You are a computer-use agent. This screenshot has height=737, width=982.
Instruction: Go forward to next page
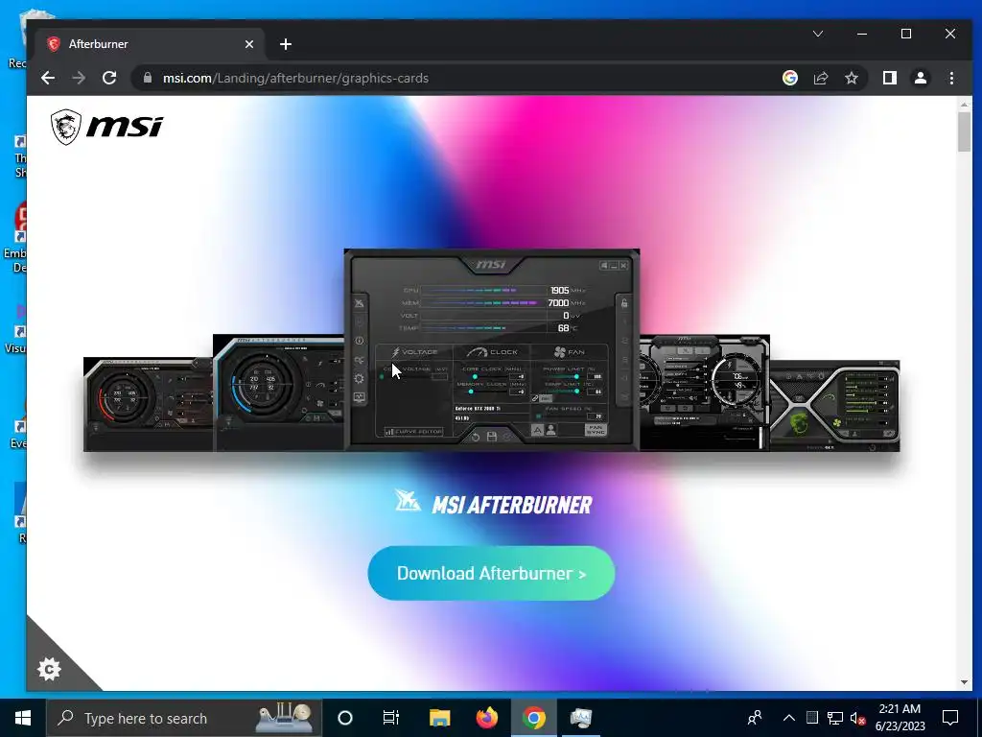[x=79, y=79]
